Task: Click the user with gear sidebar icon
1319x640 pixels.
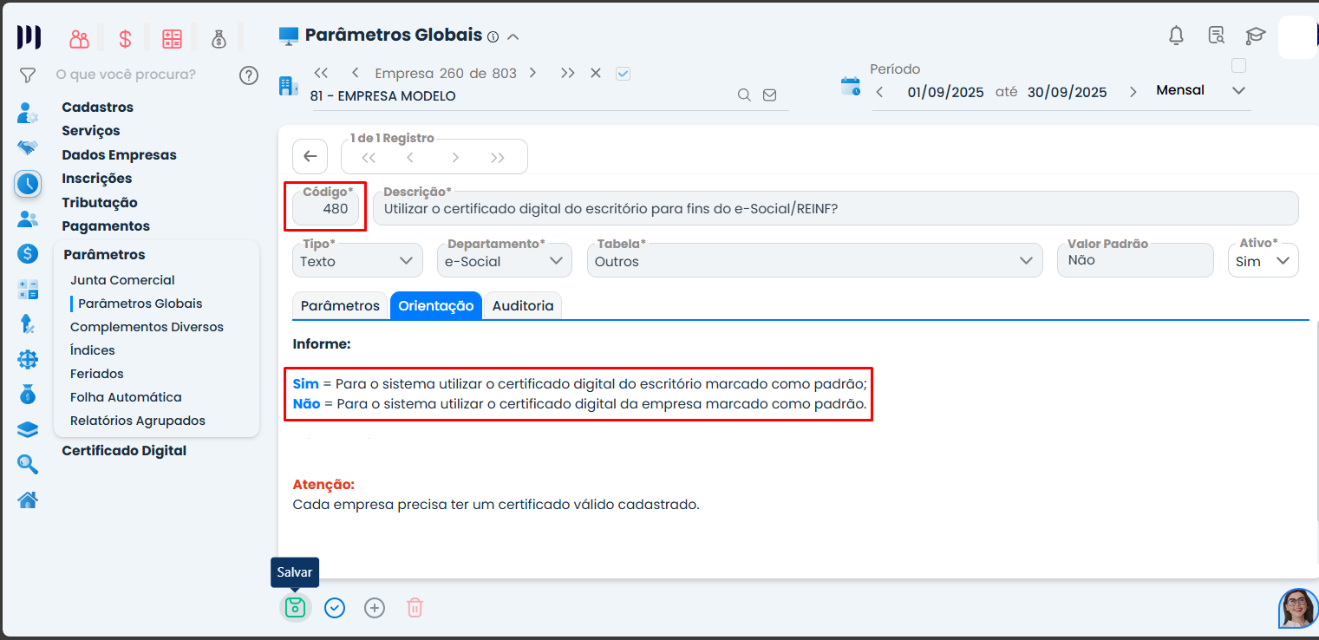Action: click(x=28, y=113)
